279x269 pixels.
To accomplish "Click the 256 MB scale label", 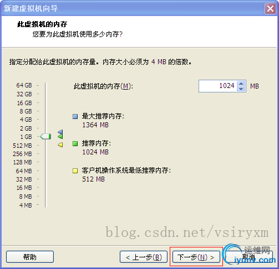I will coord(22,154).
